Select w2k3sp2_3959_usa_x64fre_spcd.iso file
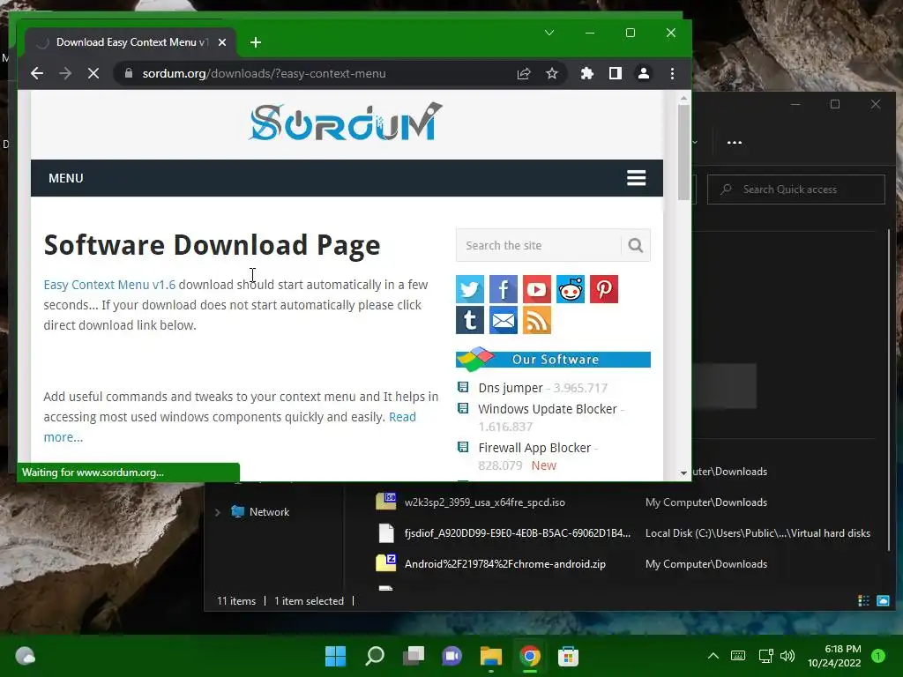903x677 pixels. (484, 502)
